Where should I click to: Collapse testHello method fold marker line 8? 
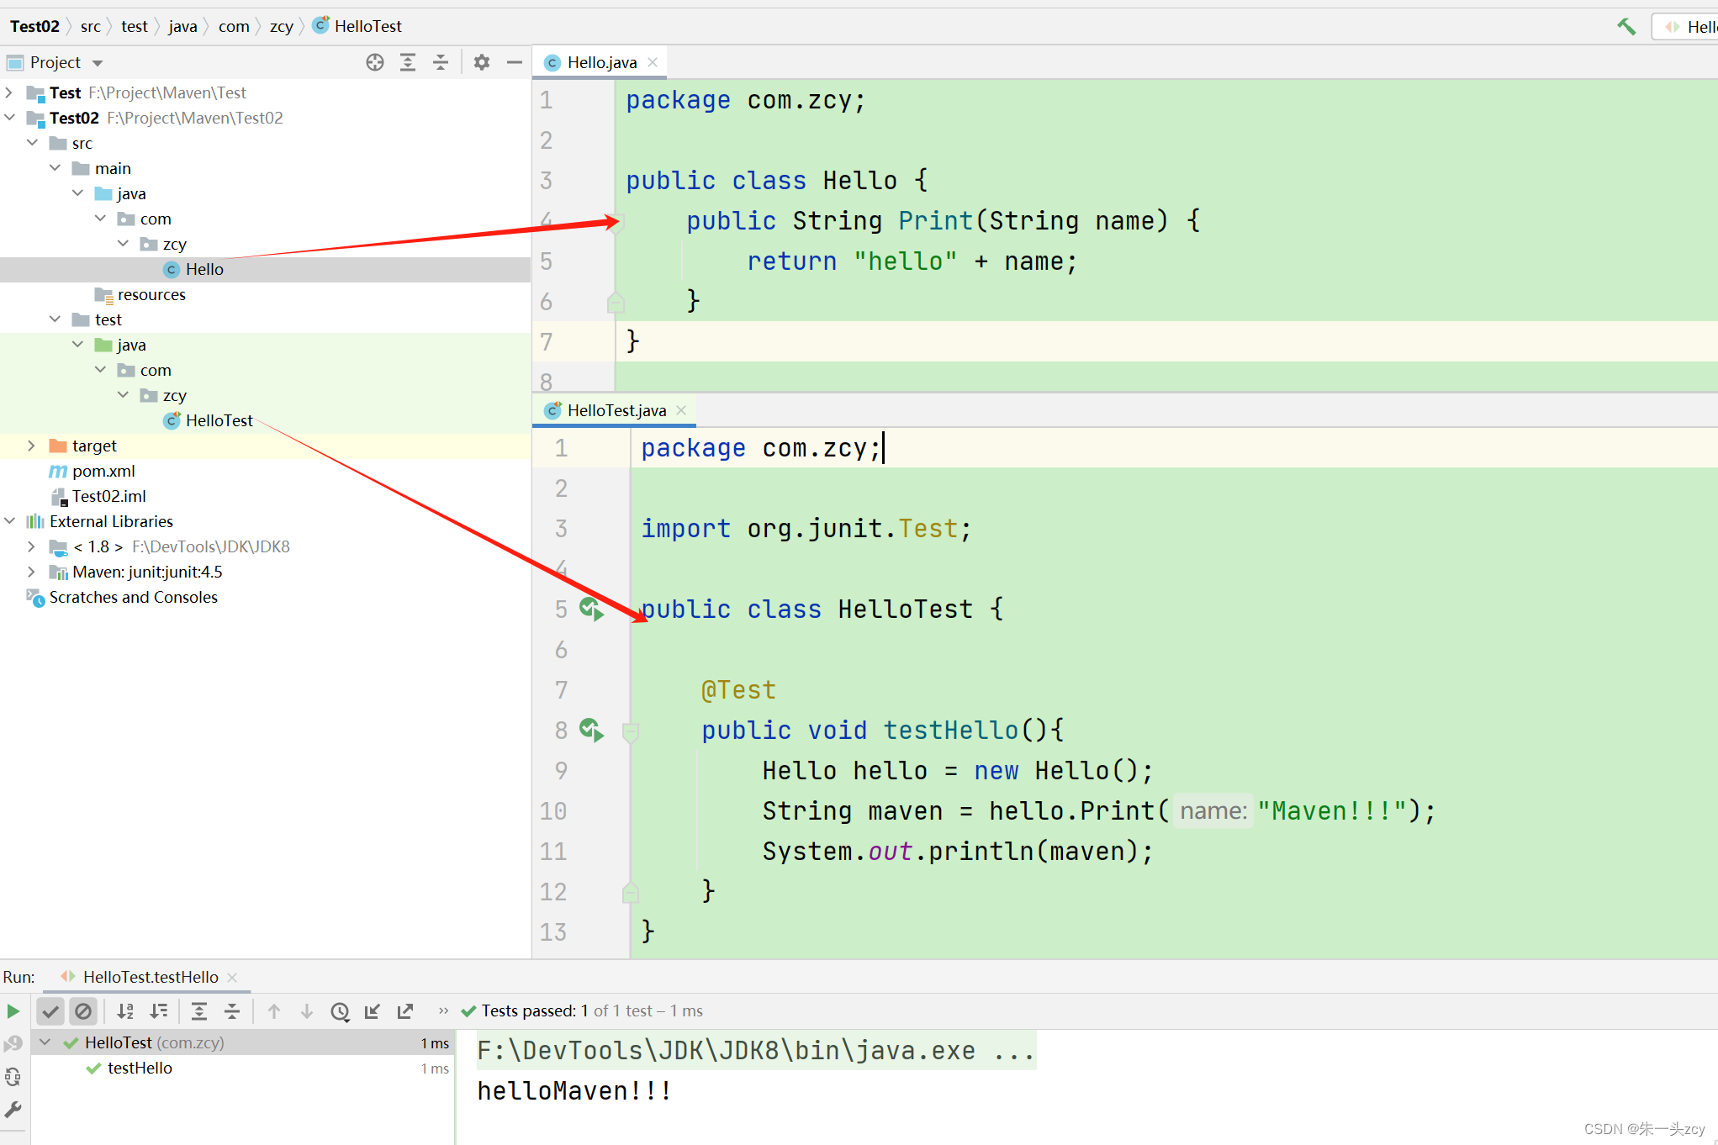point(630,731)
